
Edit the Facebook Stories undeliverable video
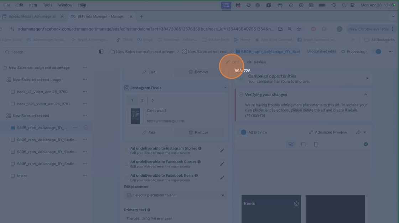point(222,164)
